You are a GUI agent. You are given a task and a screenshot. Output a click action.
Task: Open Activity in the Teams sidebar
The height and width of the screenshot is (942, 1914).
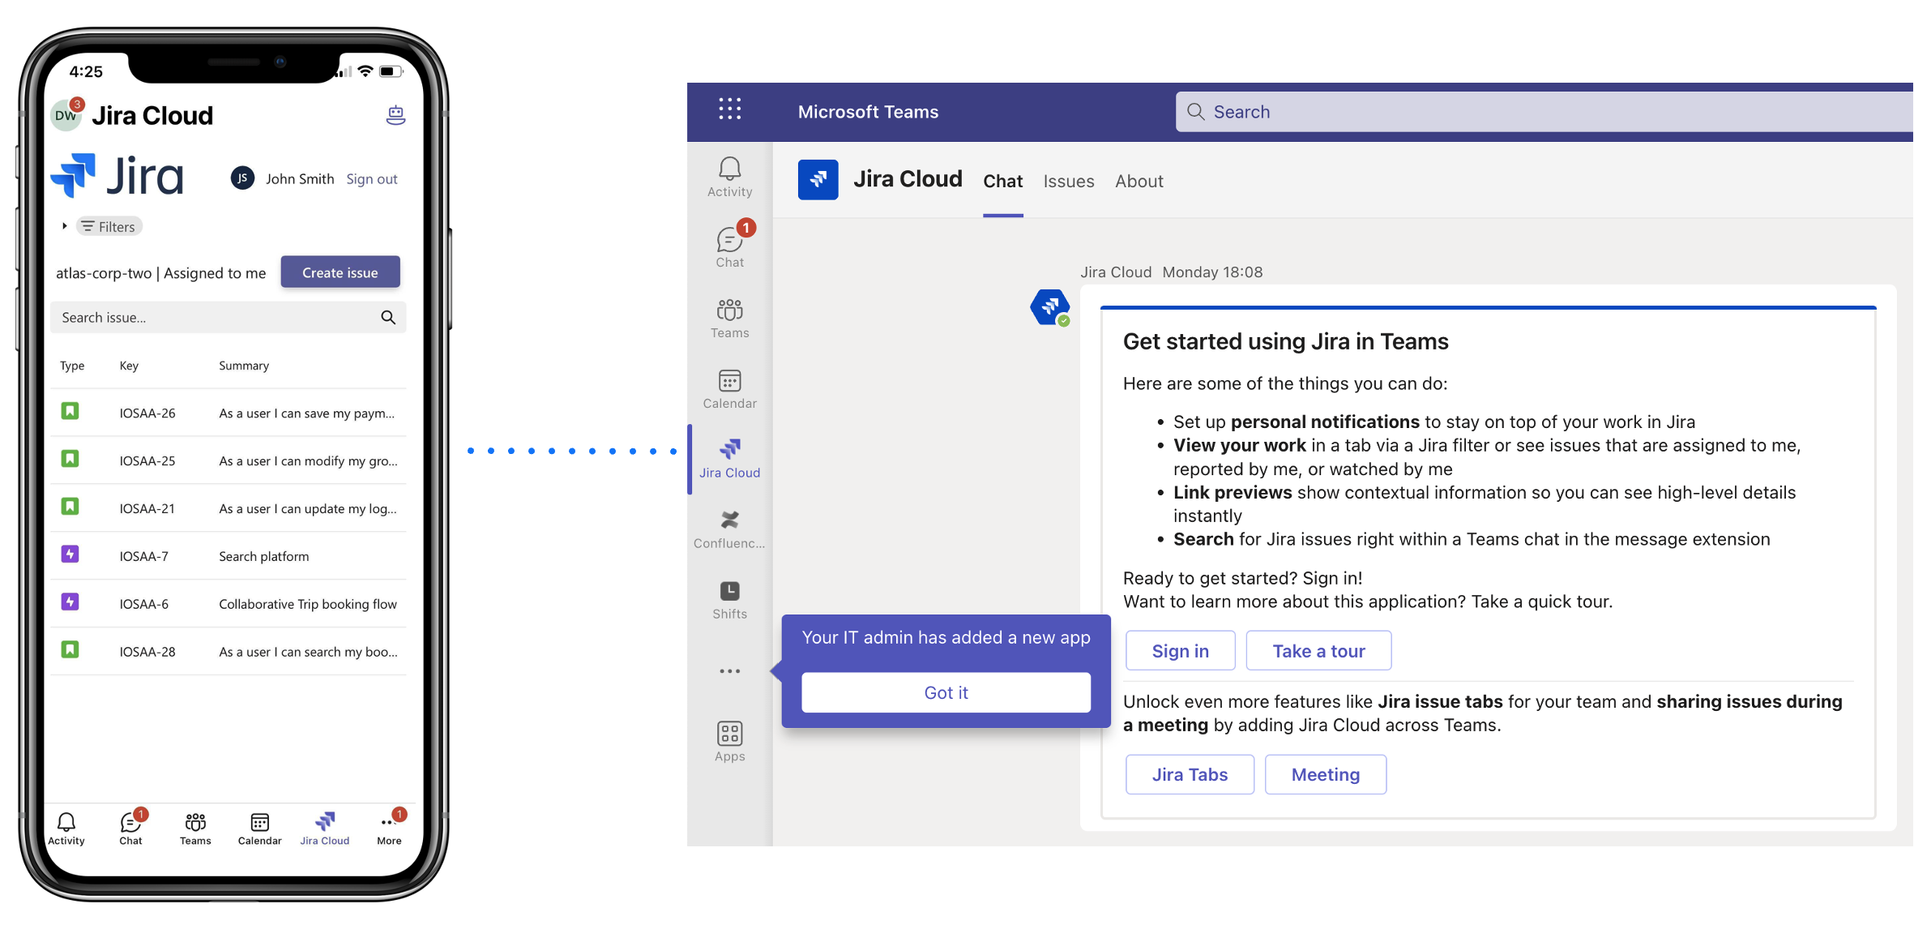tap(728, 177)
